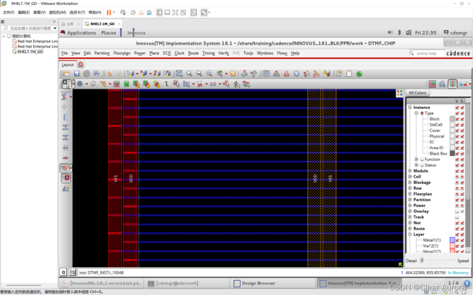Screen dimensions: 473x295
Task: Click the undo arrow icon
Action: [109, 74]
